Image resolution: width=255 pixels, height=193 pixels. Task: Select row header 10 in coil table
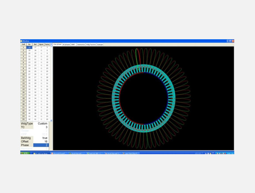pyautogui.click(x=23, y=74)
